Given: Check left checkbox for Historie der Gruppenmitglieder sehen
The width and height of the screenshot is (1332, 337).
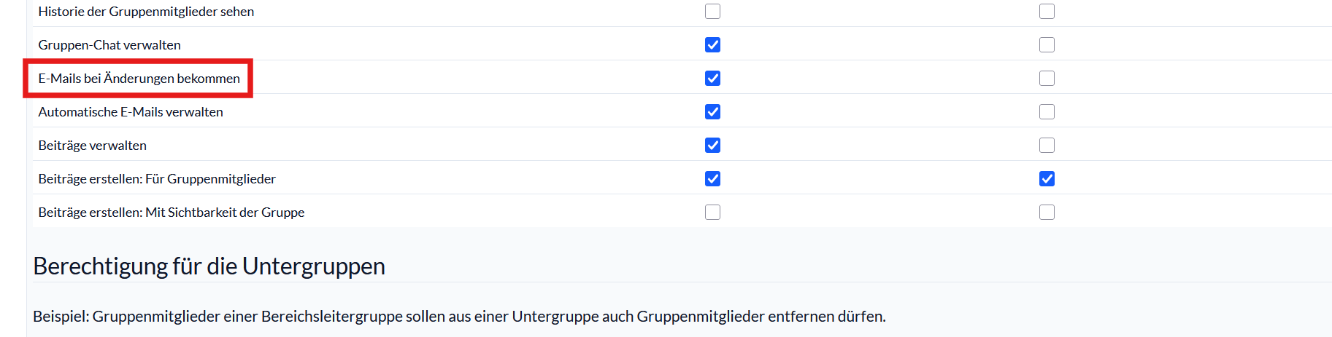Looking at the screenshot, I should point(712,12).
